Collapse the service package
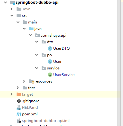123x126 pixels. tap(37, 68)
